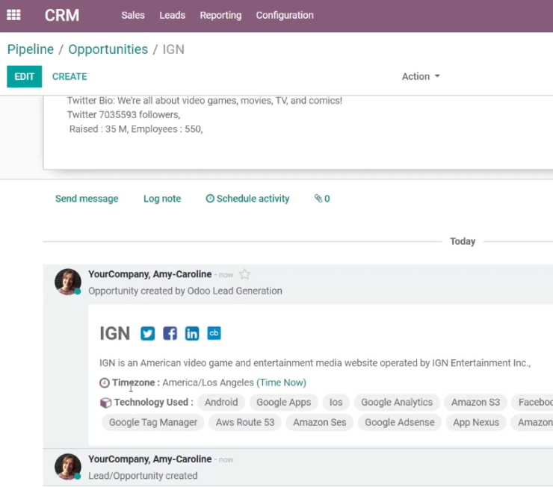Click the IGN heading in the message
Screen dimensions: 553x487
(x=115, y=333)
